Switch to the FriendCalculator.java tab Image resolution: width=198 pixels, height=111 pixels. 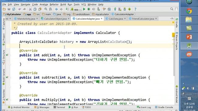click(x=143, y=19)
